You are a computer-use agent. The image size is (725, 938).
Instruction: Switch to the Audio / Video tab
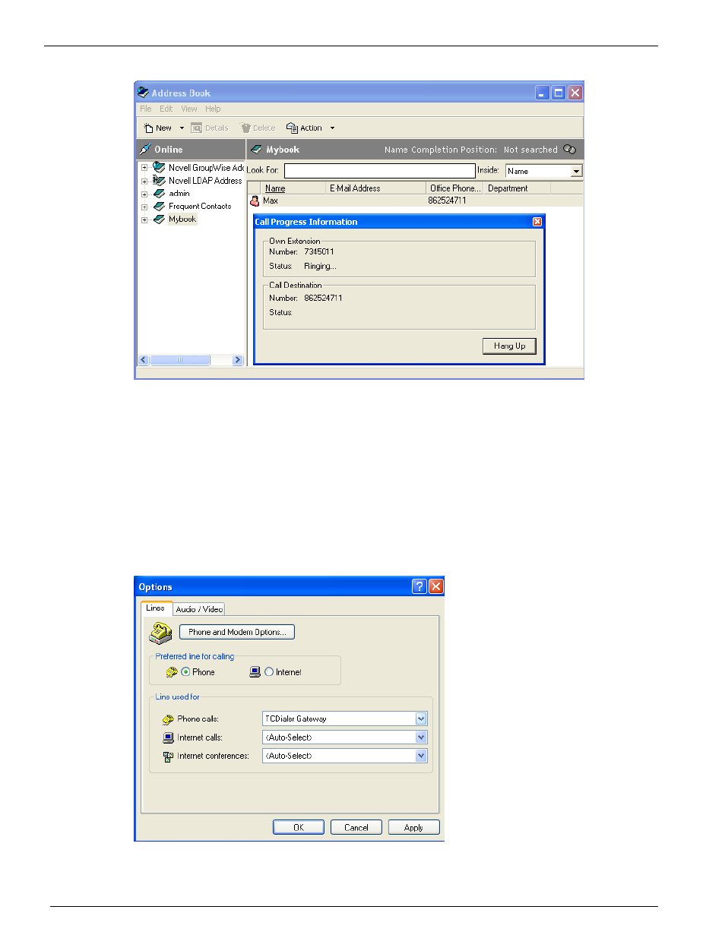pyautogui.click(x=199, y=609)
